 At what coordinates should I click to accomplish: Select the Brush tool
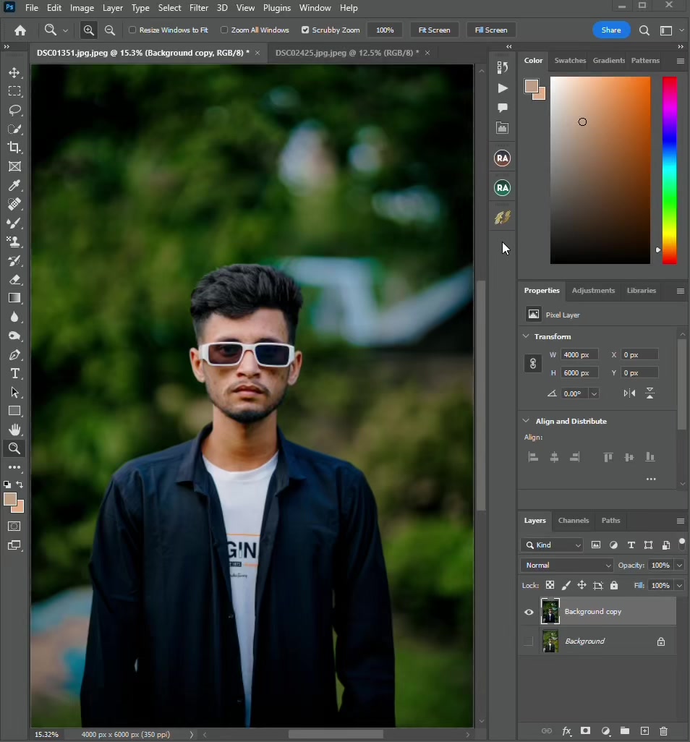click(14, 223)
